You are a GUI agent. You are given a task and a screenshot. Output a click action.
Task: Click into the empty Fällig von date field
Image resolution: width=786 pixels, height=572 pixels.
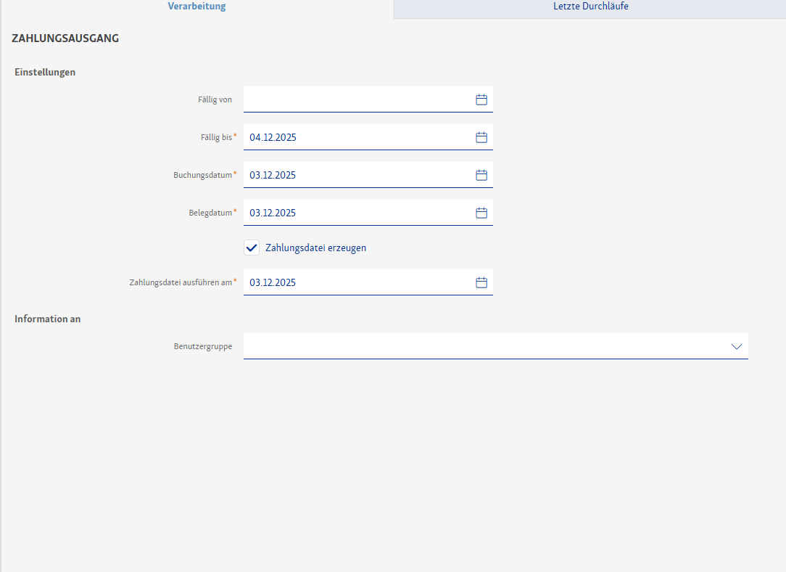tap(355, 99)
